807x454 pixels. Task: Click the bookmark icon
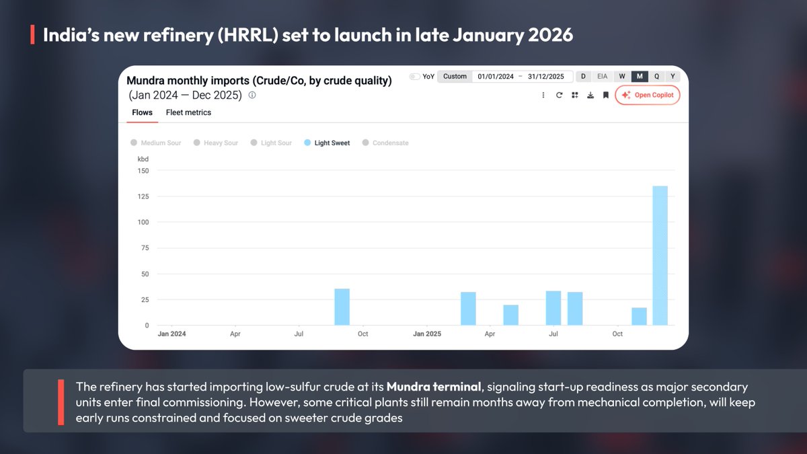coord(605,96)
